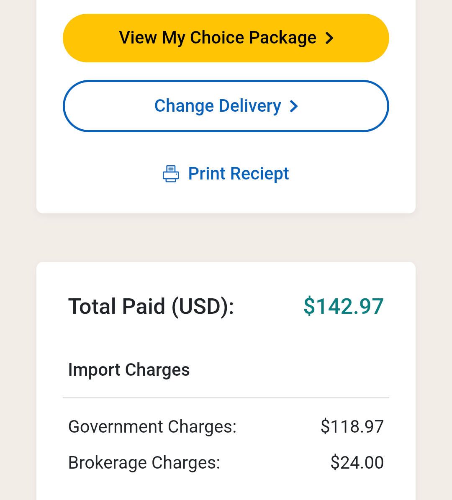Click the Total Paid (USD) label

point(151,306)
